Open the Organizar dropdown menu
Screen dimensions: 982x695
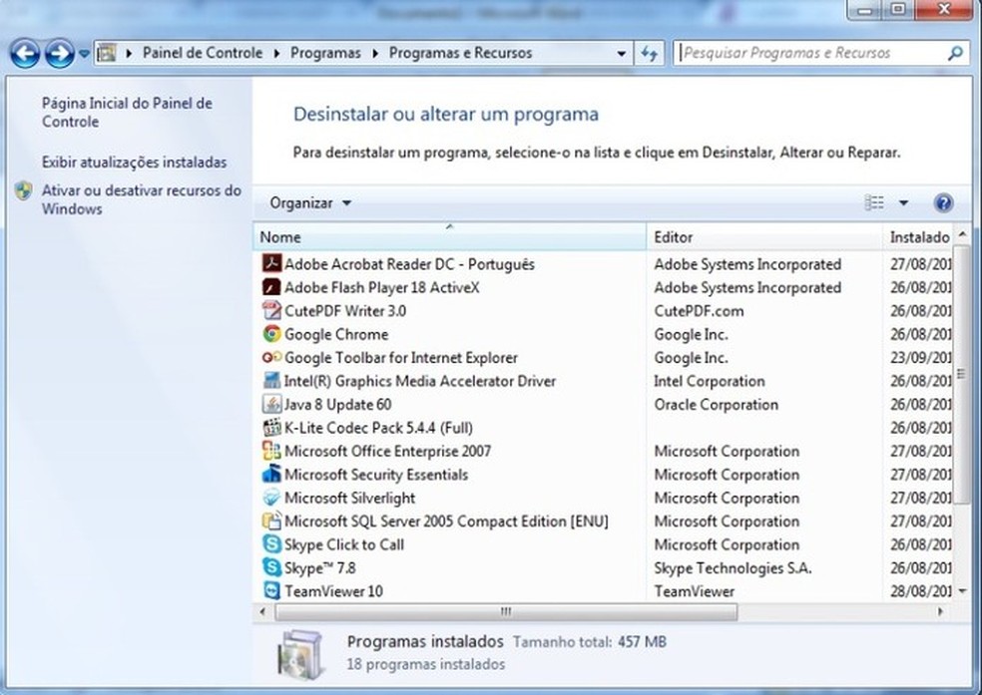pyautogui.click(x=310, y=203)
